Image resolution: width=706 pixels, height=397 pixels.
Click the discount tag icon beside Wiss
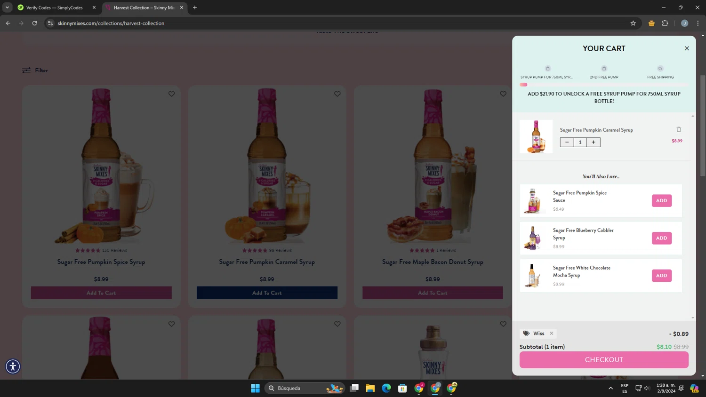click(526, 333)
